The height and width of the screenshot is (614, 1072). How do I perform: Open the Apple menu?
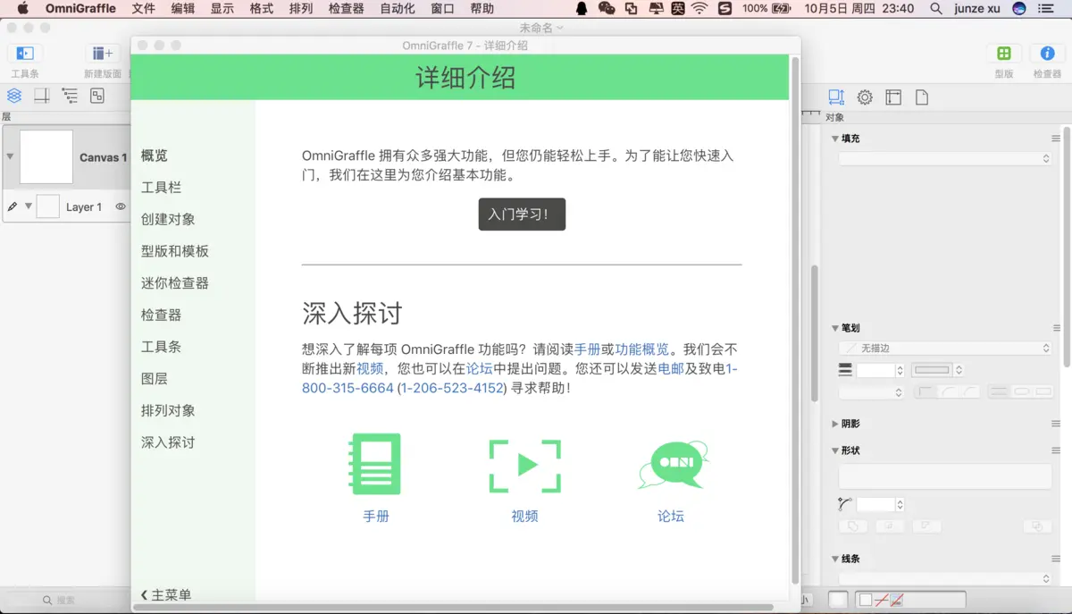pyautogui.click(x=23, y=9)
